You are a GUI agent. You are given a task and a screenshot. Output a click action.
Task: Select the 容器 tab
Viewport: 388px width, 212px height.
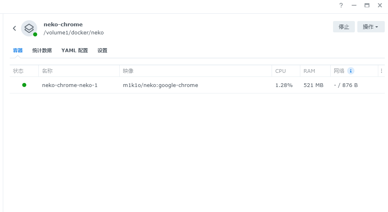pyautogui.click(x=18, y=51)
